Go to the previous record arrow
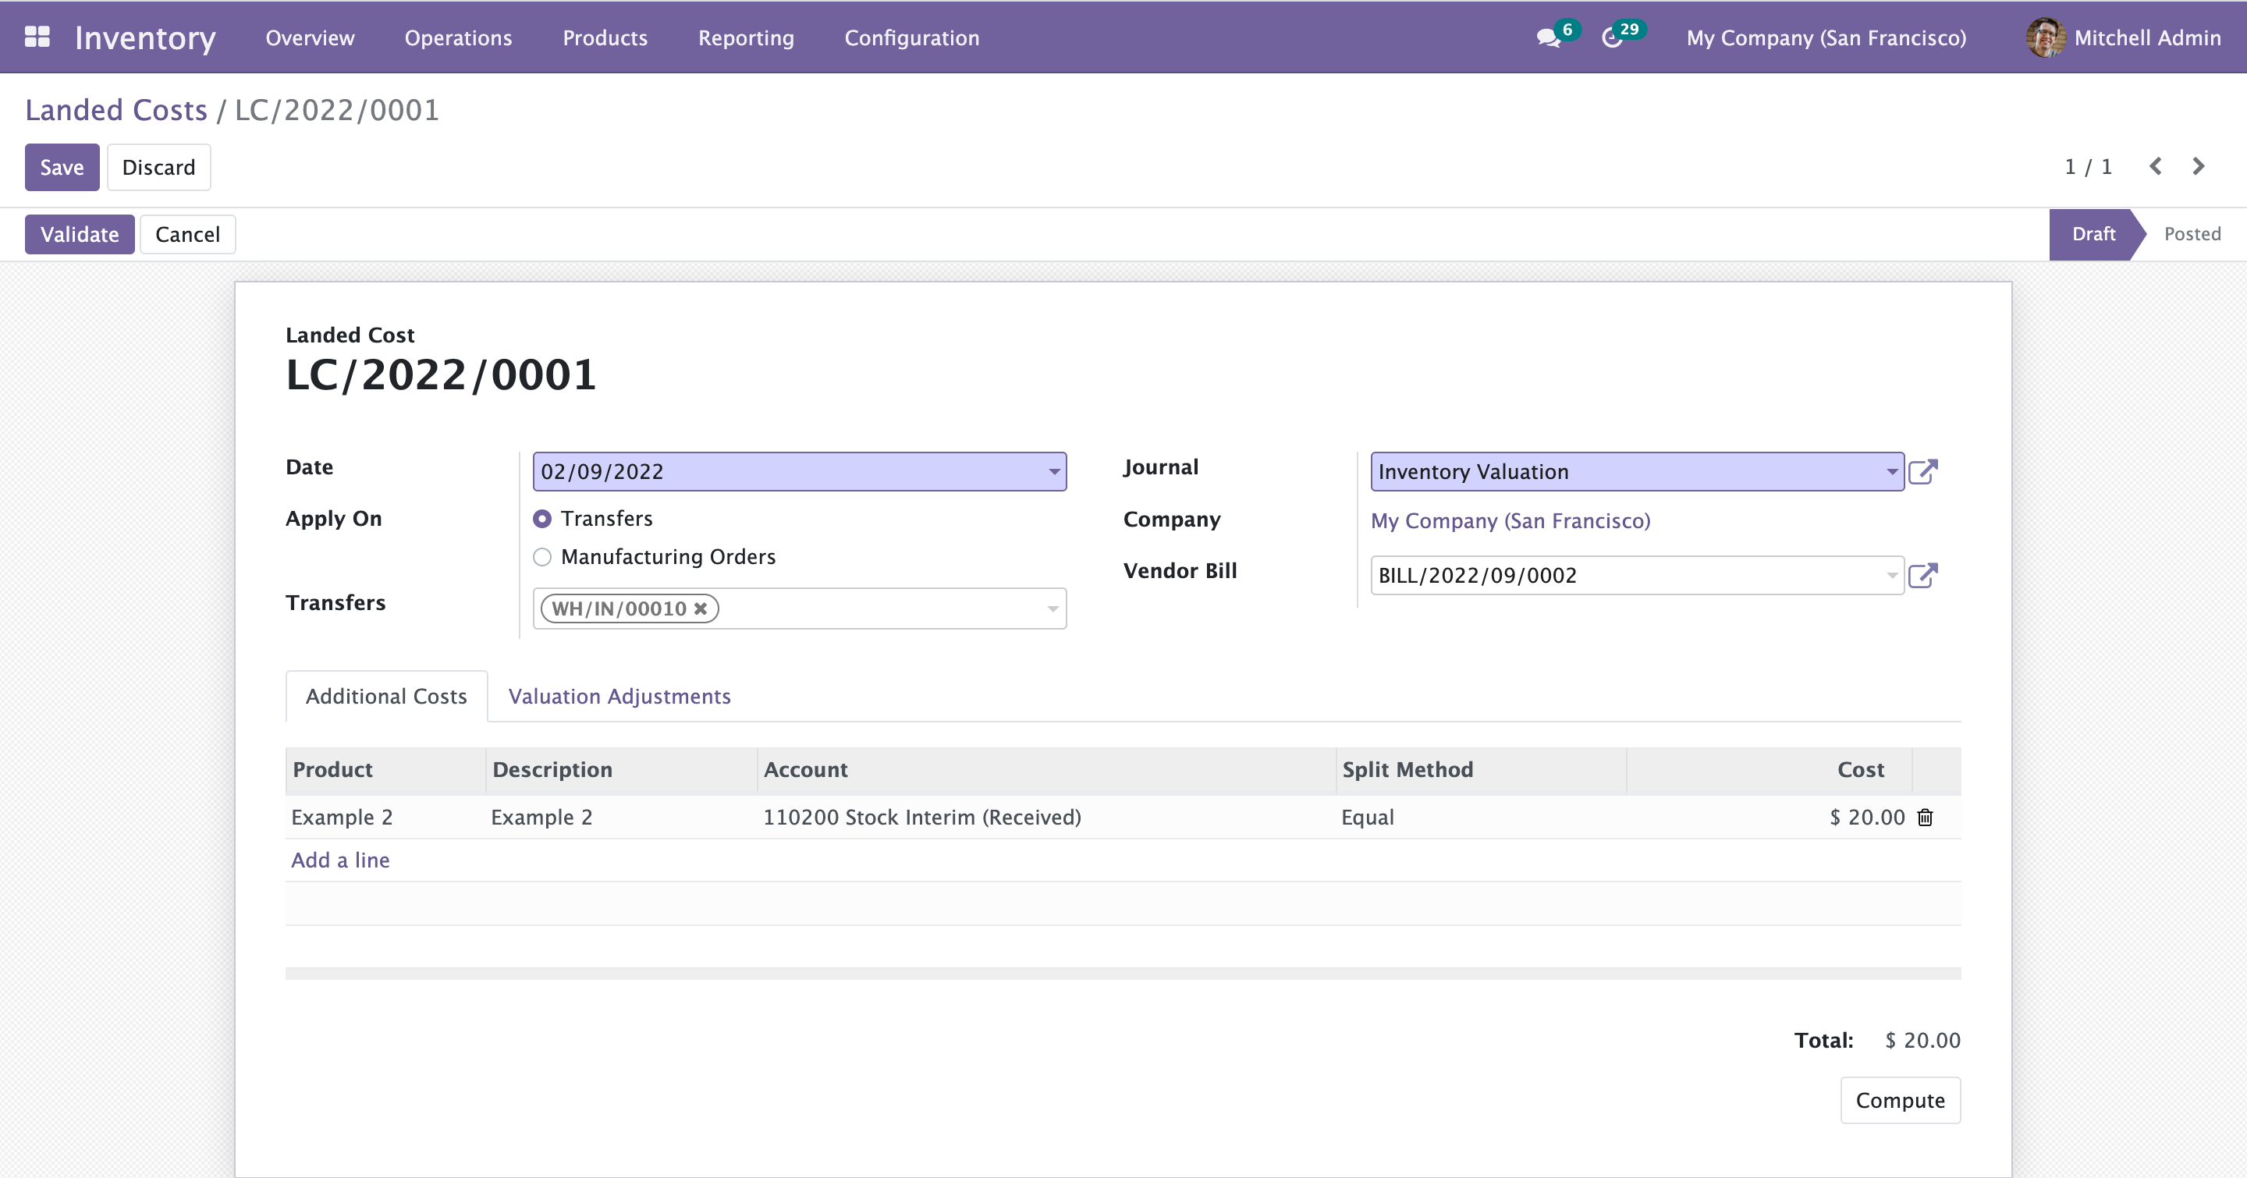 [2156, 166]
